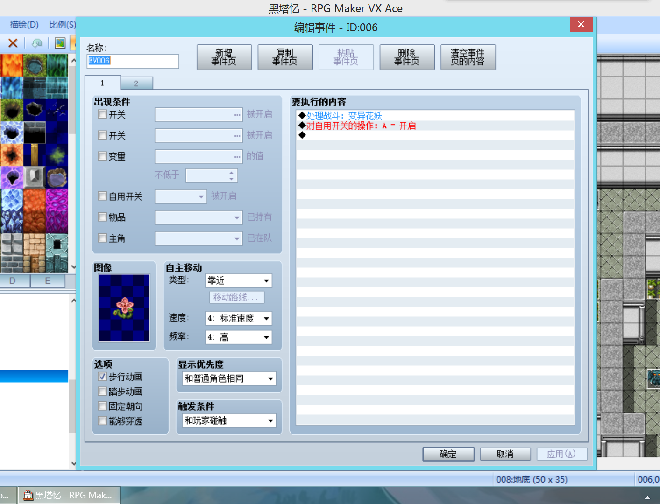Open the 描绘(D) menu
The image size is (660, 504).
pyautogui.click(x=24, y=25)
